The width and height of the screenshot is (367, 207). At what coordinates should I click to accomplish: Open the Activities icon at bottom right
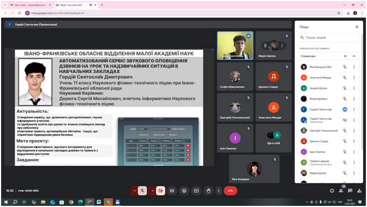click(x=359, y=191)
